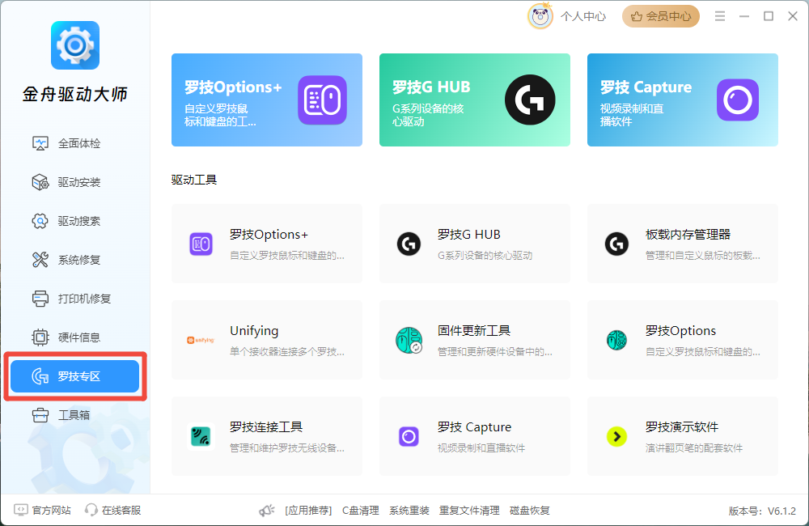Select the 固件更新工具 title text
This screenshot has width=809, height=526.
point(474,330)
